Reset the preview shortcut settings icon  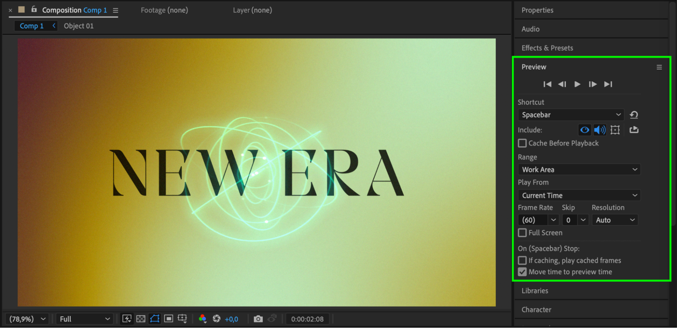point(634,115)
